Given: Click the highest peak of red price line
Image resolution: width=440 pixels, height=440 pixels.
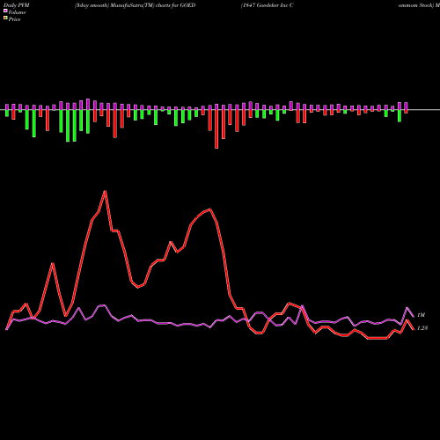Looking at the screenshot, I should point(105,191).
